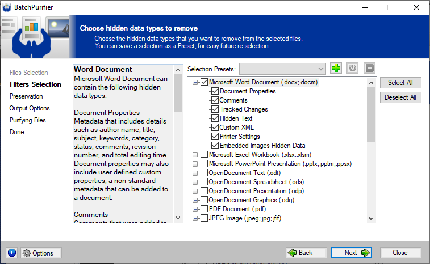Expand OpenDocument Spreadsheet node

point(195,182)
